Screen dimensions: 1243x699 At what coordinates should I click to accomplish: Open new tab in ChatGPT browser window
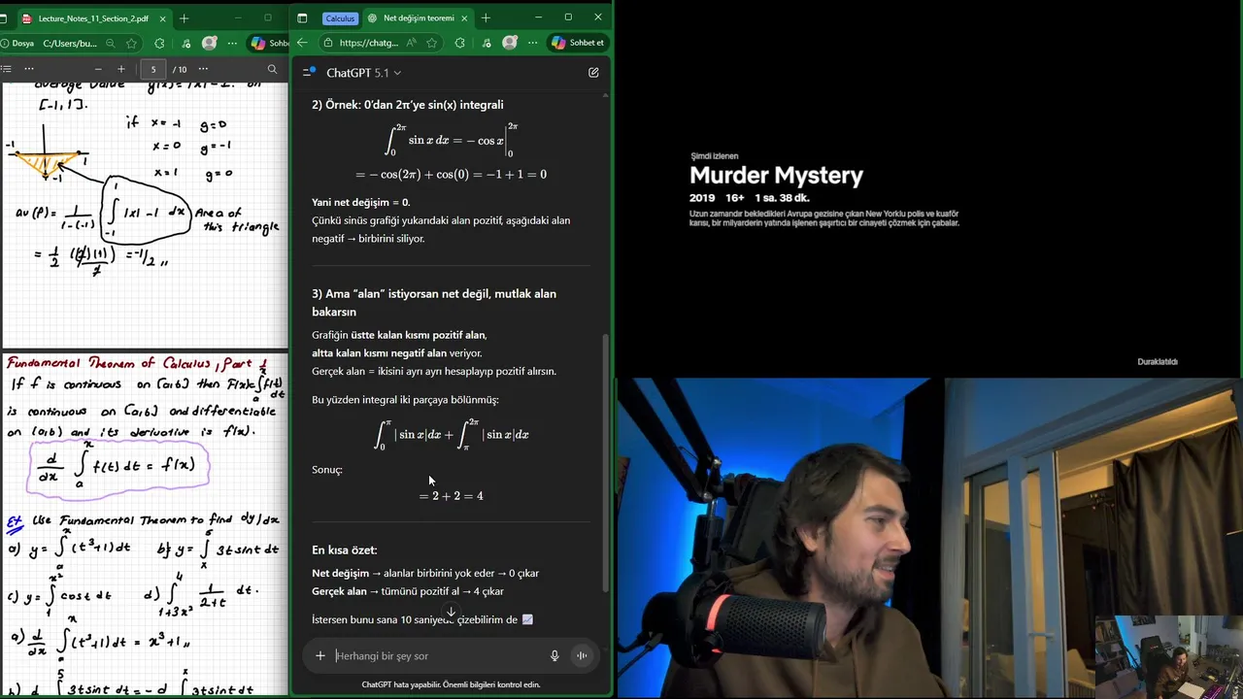(486, 18)
